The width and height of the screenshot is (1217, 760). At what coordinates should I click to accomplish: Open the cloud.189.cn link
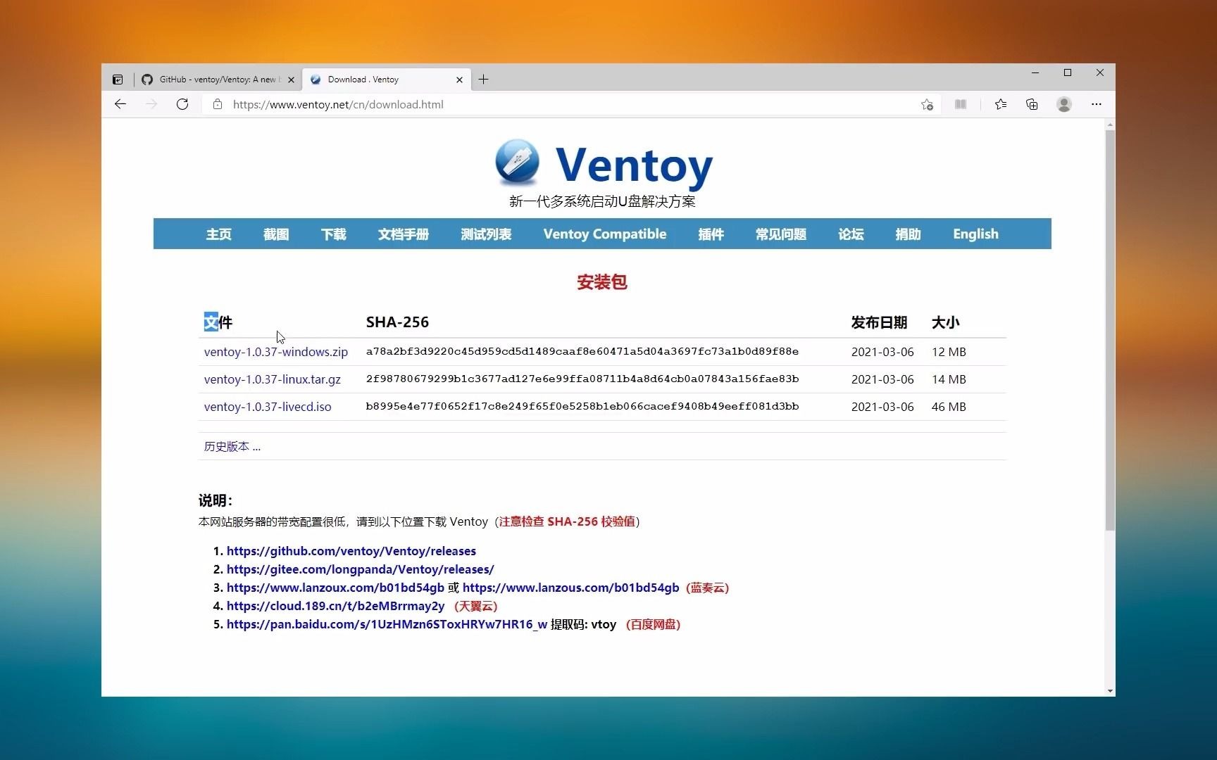click(x=335, y=606)
